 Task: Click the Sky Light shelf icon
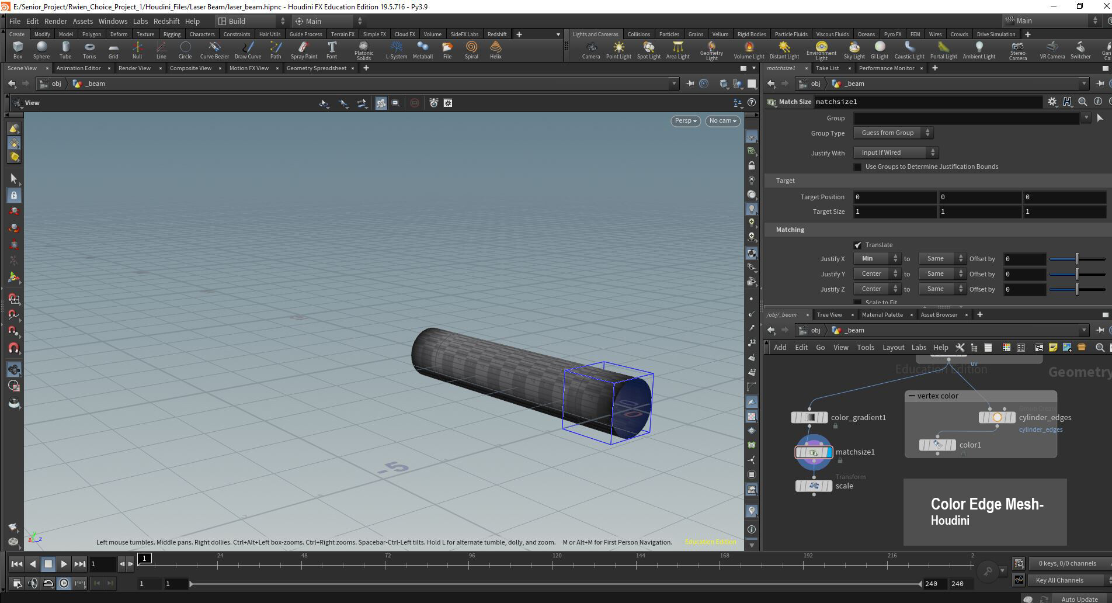tap(854, 49)
